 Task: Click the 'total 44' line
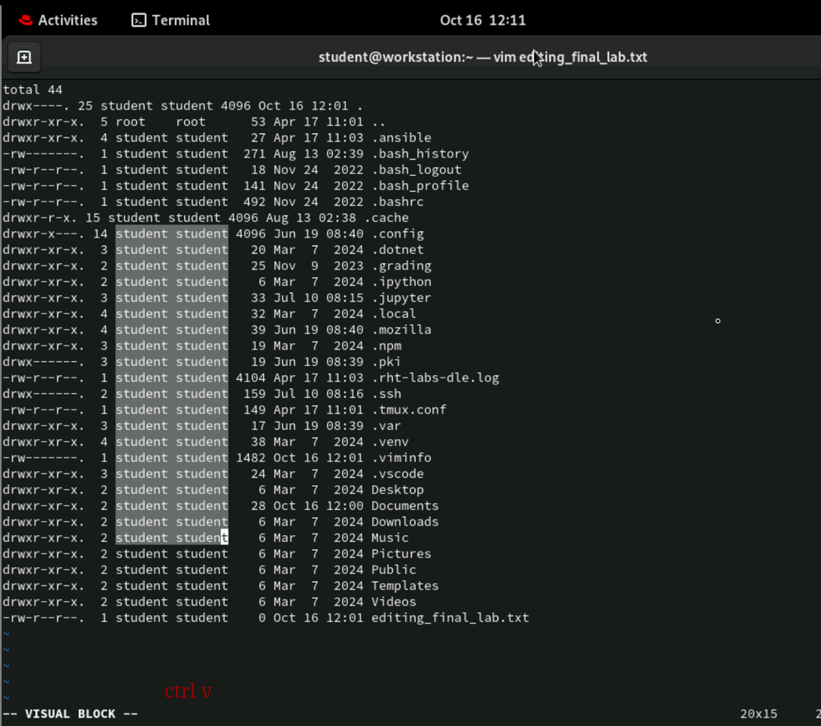[33, 90]
